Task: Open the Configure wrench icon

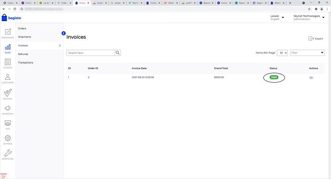Action: coord(7,154)
